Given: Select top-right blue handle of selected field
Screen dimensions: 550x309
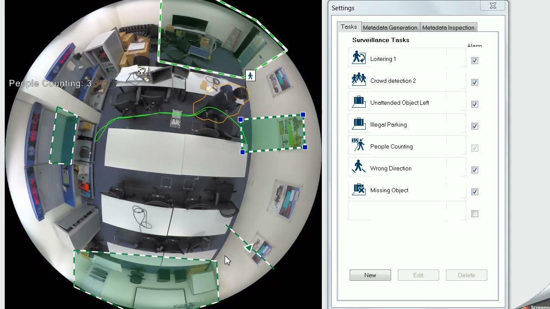Looking at the screenshot, I should point(303,115).
